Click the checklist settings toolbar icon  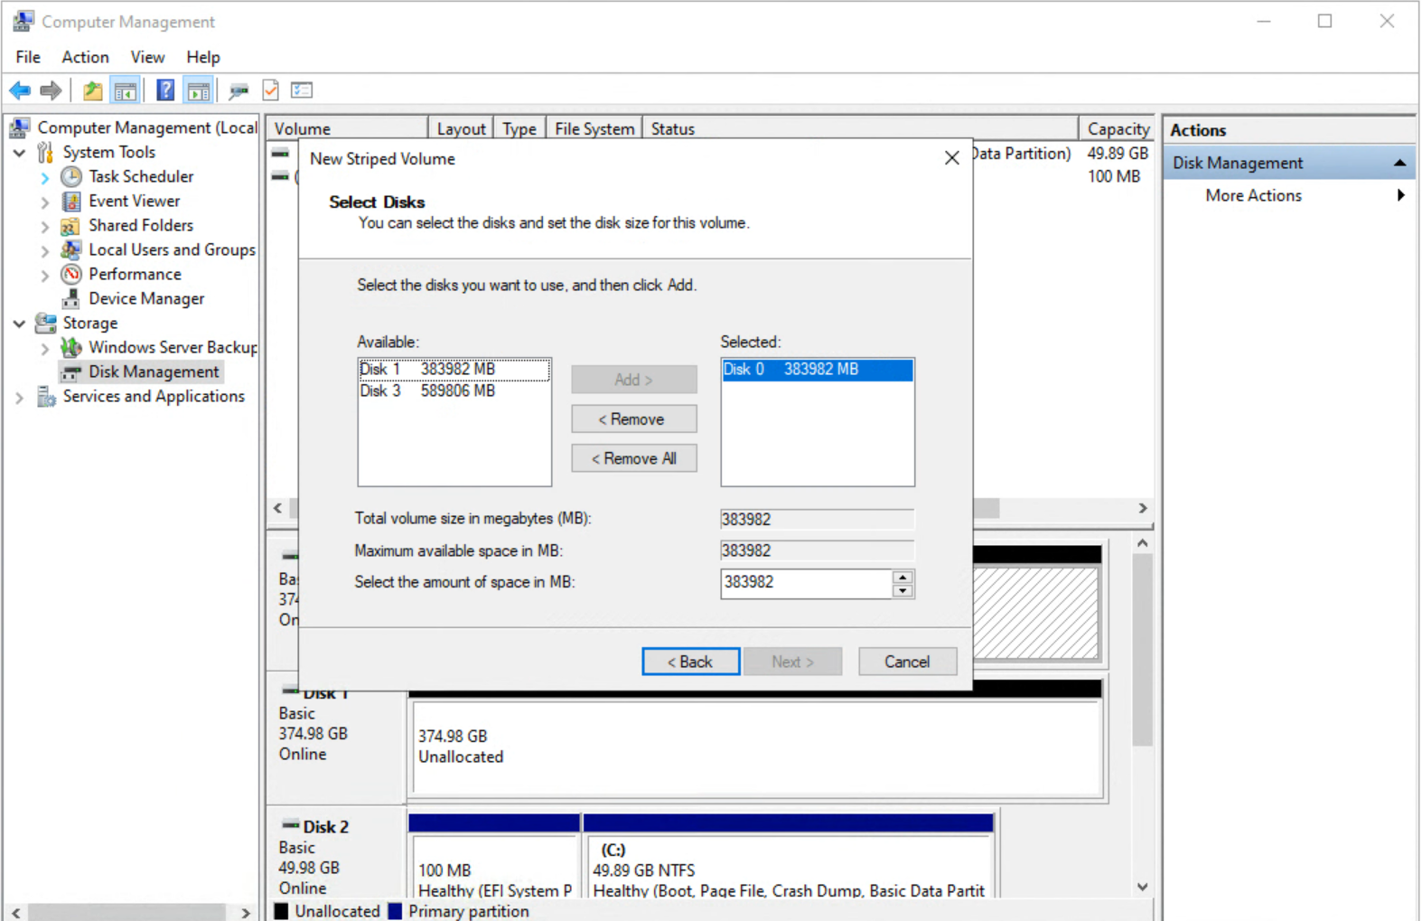tap(302, 90)
